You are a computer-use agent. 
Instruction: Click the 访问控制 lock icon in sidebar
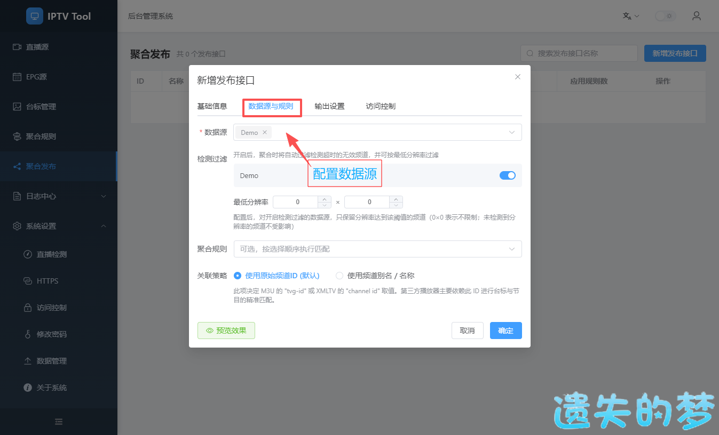click(28, 308)
